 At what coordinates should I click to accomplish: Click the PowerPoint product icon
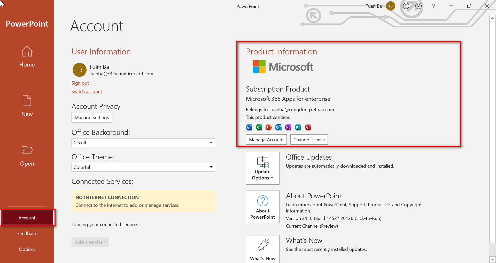269,127
